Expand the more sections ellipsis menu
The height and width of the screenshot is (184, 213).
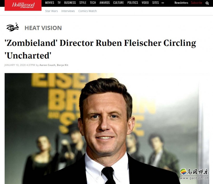[163, 3]
